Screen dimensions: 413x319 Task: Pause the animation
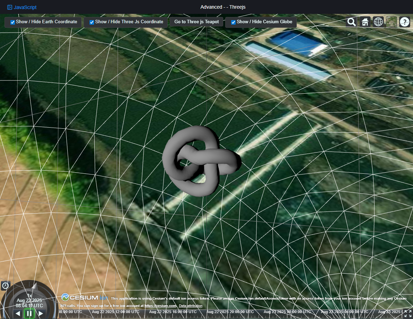coord(29,313)
